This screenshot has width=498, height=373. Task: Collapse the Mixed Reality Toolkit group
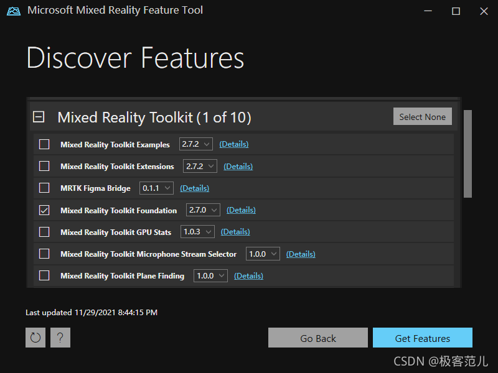point(39,117)
